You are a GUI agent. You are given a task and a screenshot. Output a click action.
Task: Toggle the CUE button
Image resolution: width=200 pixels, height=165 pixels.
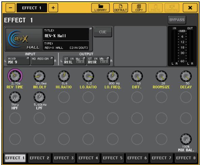[103, 32]
